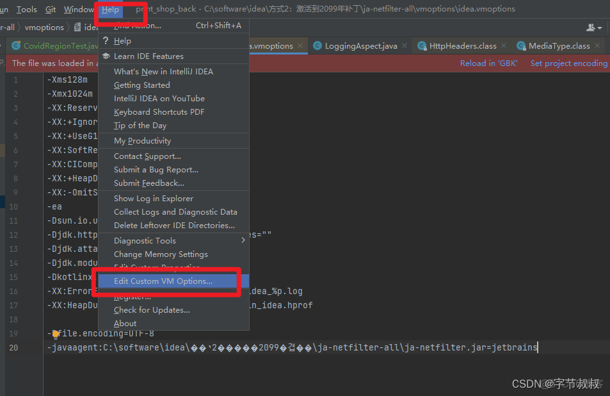The height and width of the screenshot is (396, 610).
Task: Click the MediaType.class file icon
Action: 521,46
